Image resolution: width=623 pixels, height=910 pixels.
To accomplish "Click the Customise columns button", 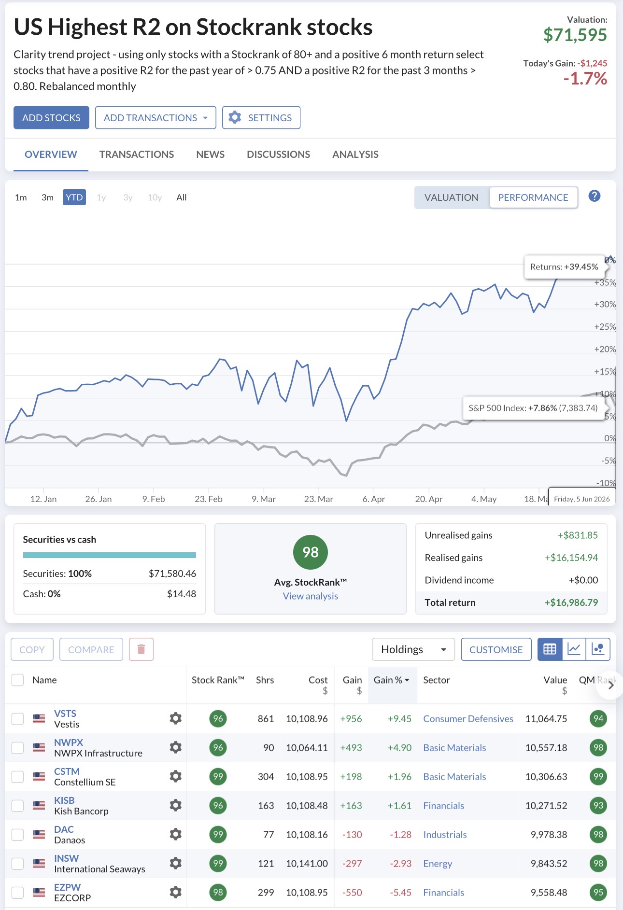I will [496, 649].
